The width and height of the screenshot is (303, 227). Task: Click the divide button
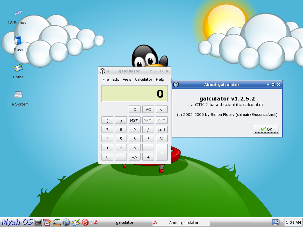(148, 129)
